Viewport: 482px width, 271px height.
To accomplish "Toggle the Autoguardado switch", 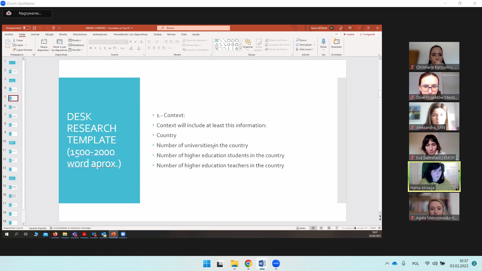I will tap(26, 28).
